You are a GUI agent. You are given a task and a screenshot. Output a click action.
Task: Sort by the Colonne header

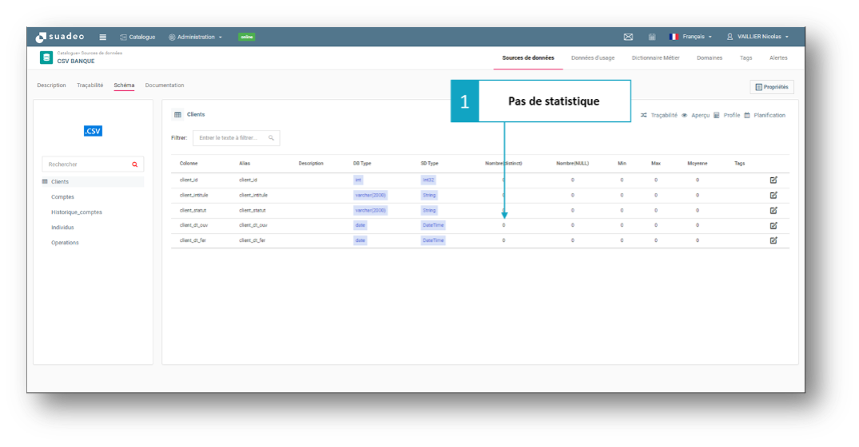[189, 164]
